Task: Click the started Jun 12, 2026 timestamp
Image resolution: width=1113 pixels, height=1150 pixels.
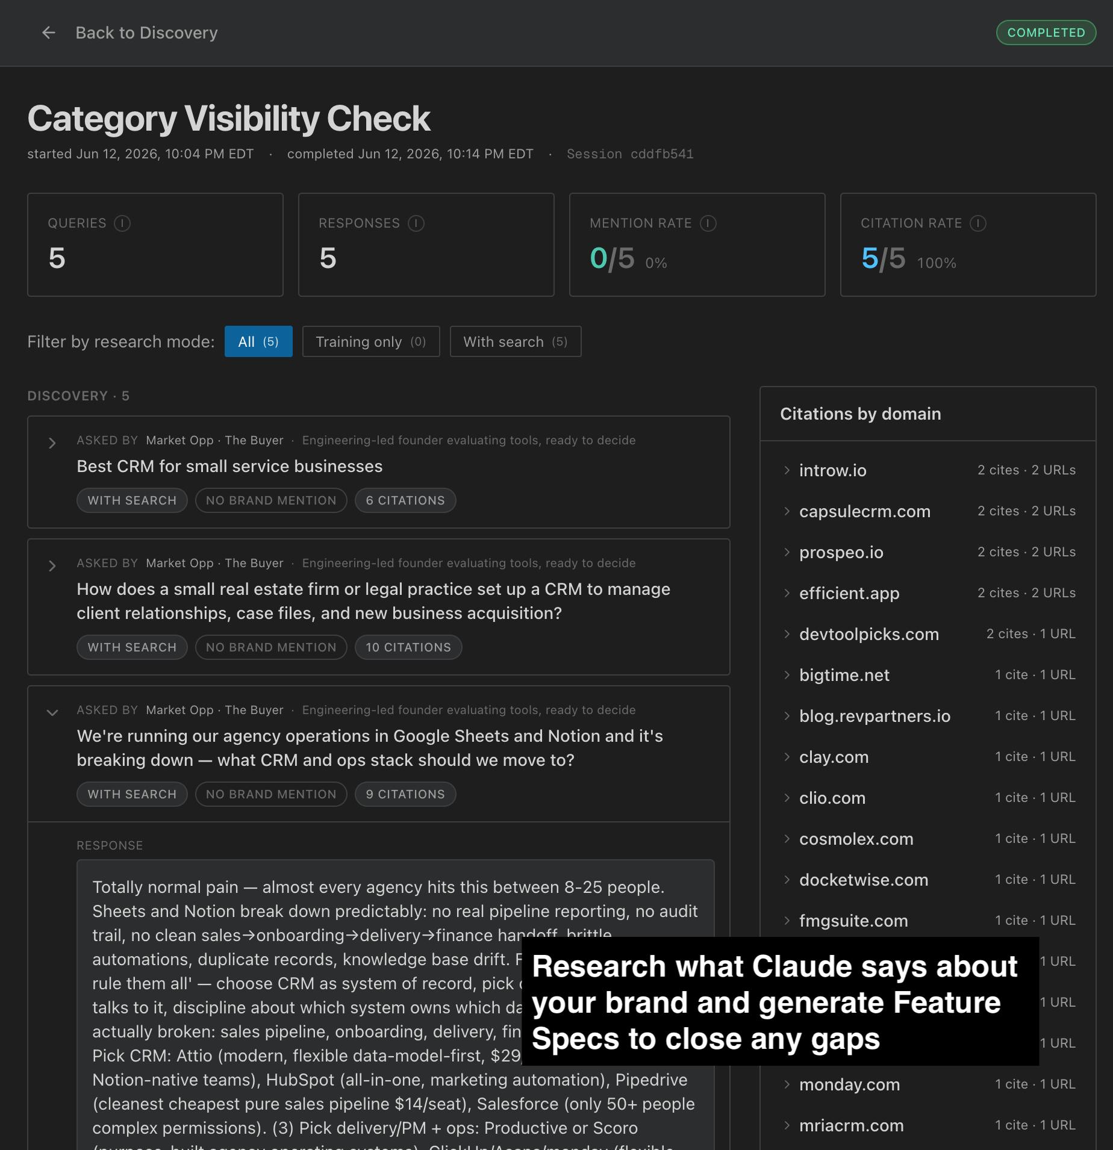Action: [x=140, y=154]
